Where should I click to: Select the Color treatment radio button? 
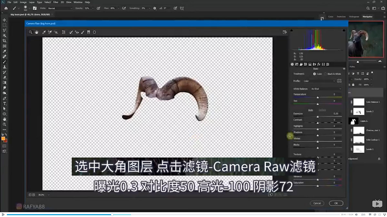tap(314, 74)
